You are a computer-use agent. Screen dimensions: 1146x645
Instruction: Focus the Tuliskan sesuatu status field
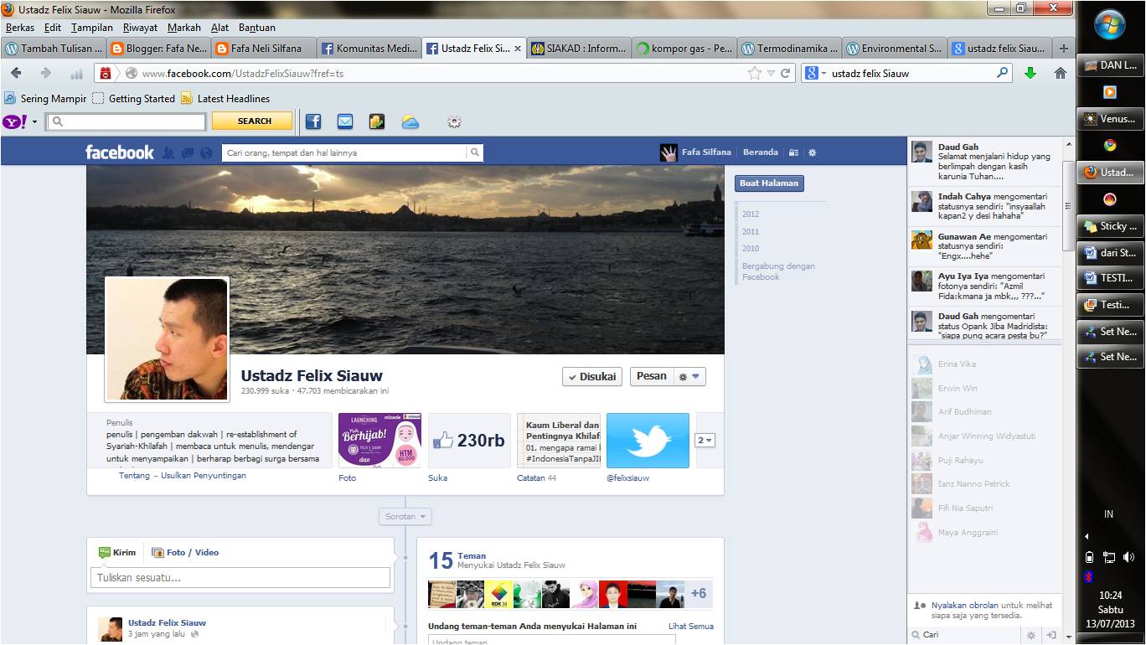click(x=240, y=578)
